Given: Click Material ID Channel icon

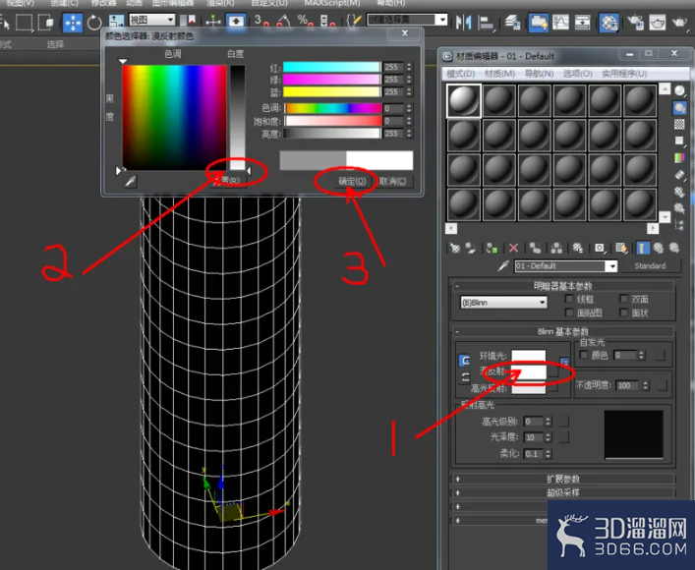Looking at the screenshot, I should coord(600,248).
